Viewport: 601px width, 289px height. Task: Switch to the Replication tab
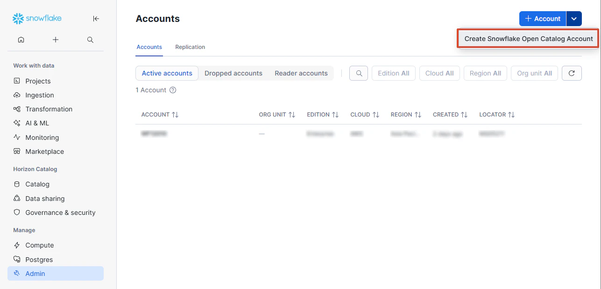pos(190,47)
